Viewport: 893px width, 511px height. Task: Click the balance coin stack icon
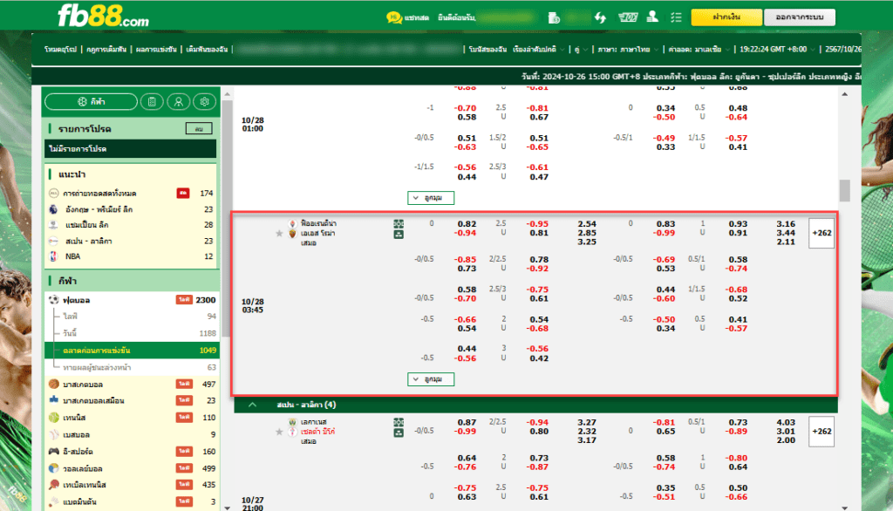[x=554, y=17]
